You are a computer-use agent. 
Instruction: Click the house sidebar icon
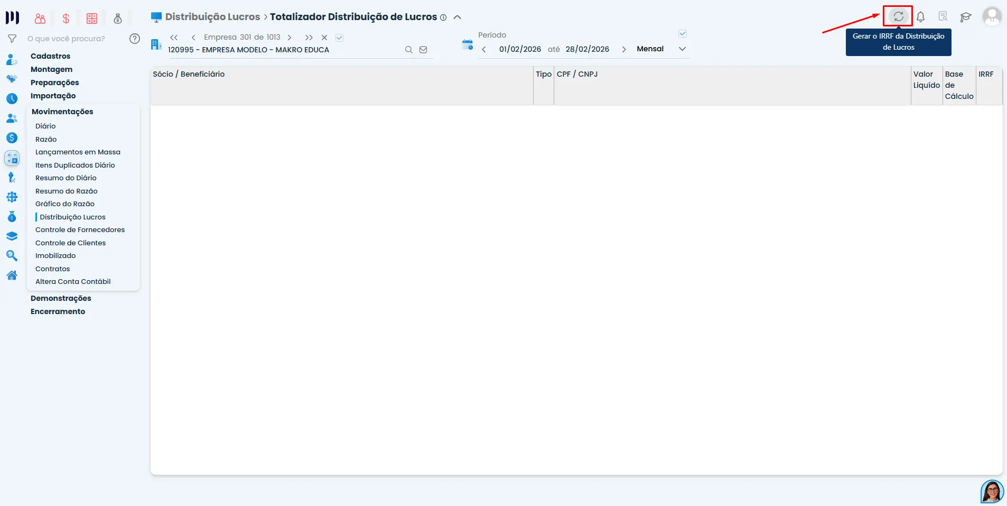[12, 275]
